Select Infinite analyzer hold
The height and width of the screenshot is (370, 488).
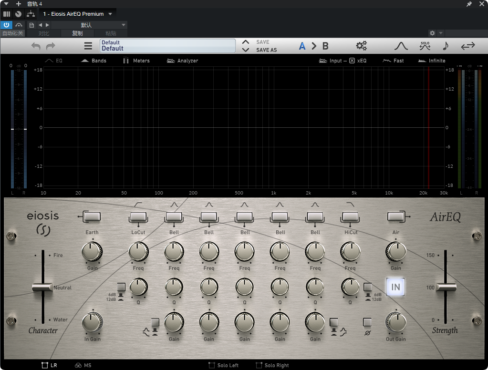[432, 61]
